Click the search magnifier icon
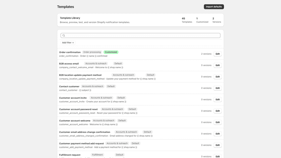 tap(63, 36)
